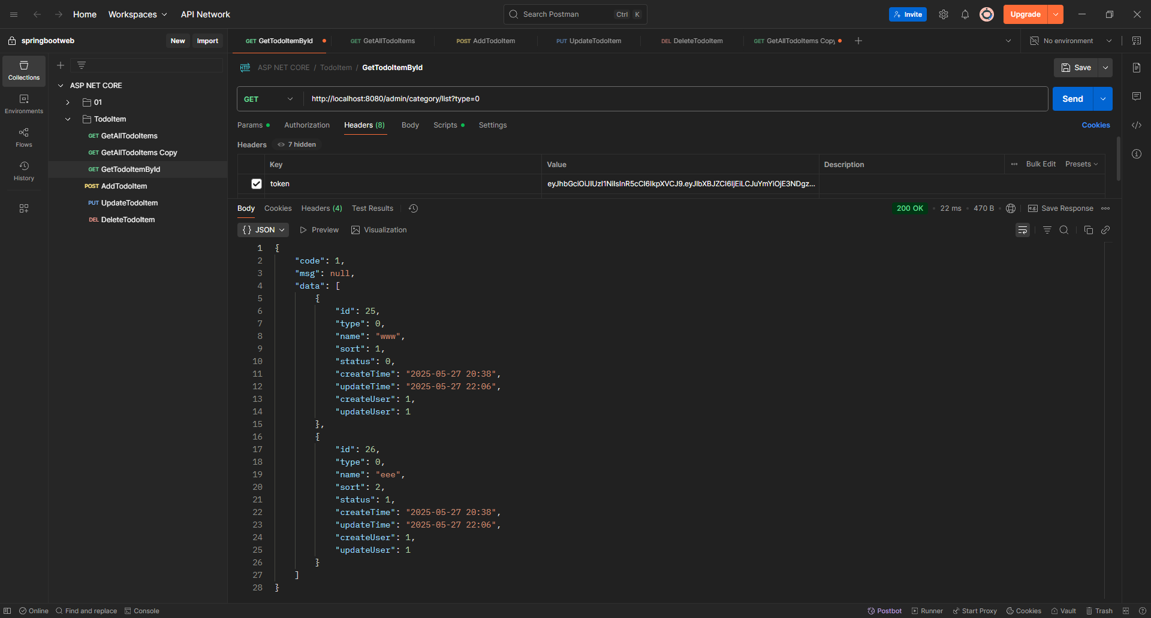Open the Test Results tab
The height and width of the screenshot is (618, 1151).
[x=372, y=208]
